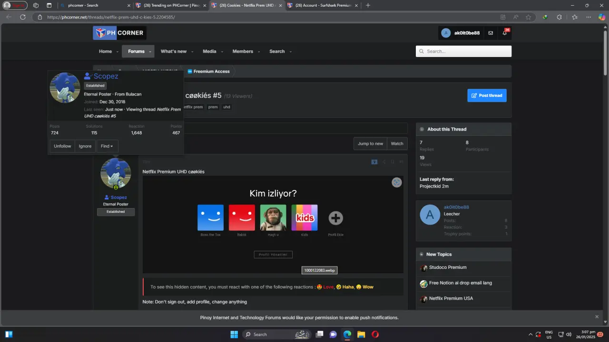This screenshot has width=609, height=342.
Task: Click the Post thread button
Action: [x=487, y=95]
